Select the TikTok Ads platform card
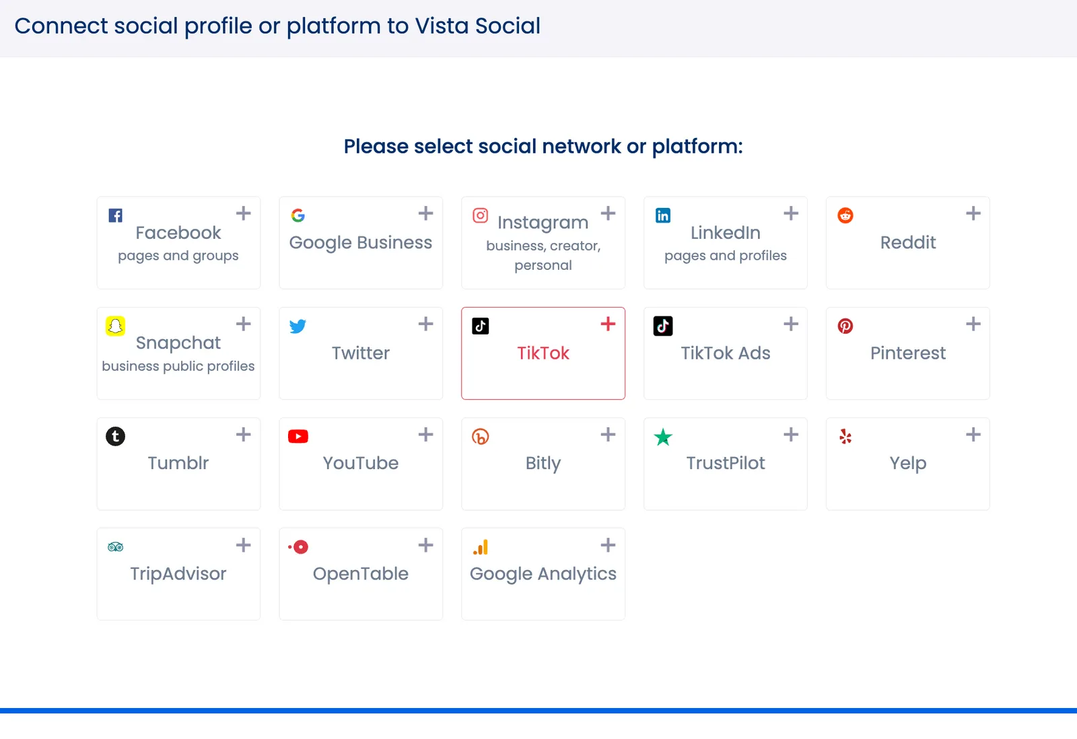 click(x=726, y=353)
